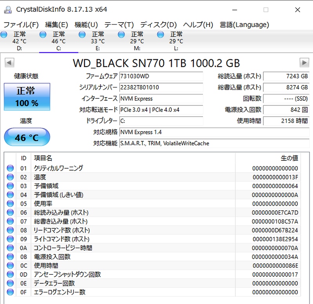Viewport: 313px width, 304px height.
Task: Click the CrystalDiskInfo app icon in title bar
Action: (x=8, y=9)
